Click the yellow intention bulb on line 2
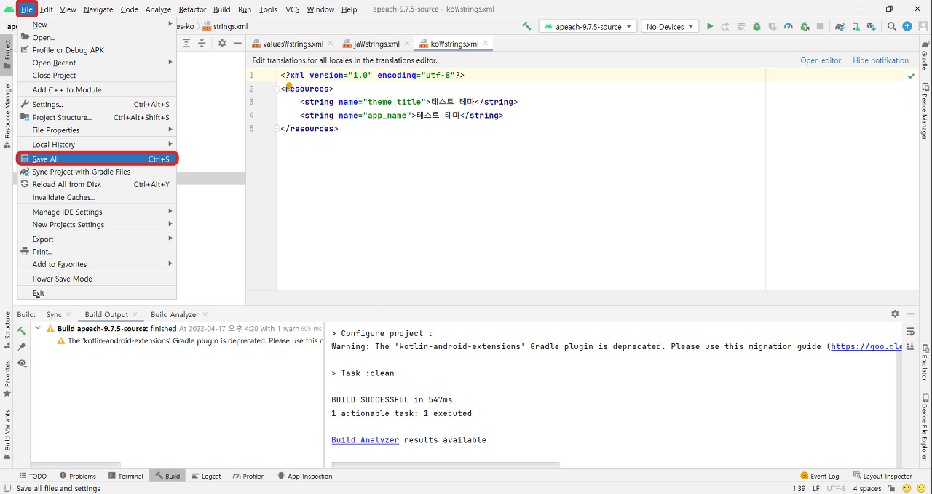 coord(289,86)
